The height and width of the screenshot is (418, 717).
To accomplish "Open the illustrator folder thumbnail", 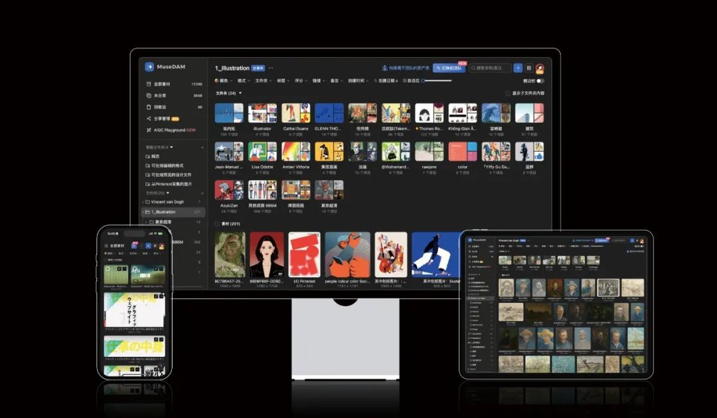I will (262, 113).
